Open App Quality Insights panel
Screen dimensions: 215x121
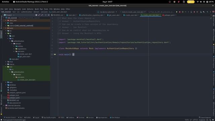[49, 118]
